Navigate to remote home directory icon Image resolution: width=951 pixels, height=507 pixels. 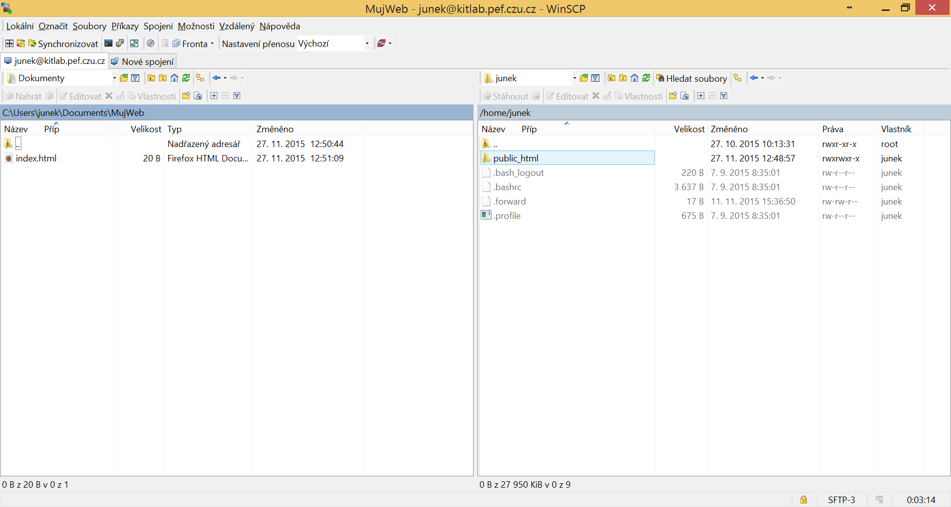[x=634, y=78]
